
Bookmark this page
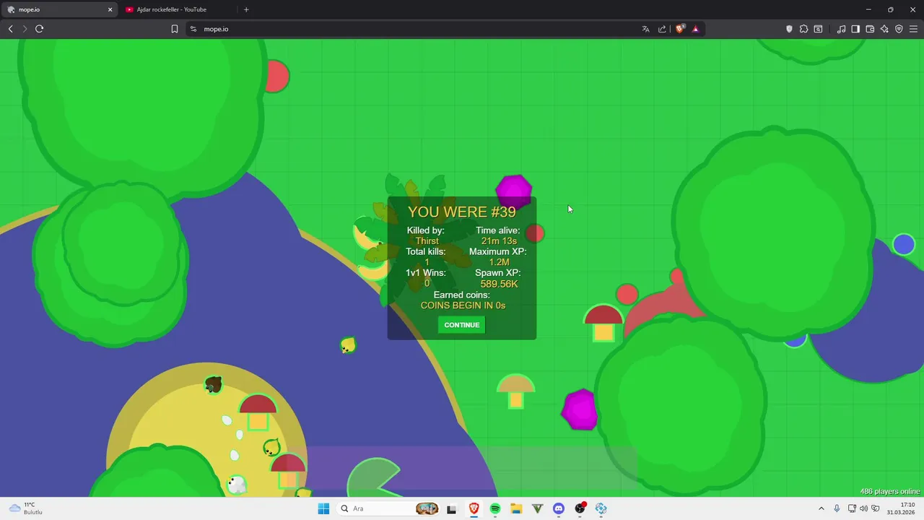pos(175,29)
